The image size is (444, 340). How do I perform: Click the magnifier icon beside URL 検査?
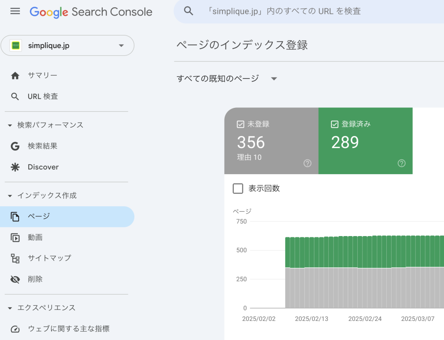pos(15,97)
